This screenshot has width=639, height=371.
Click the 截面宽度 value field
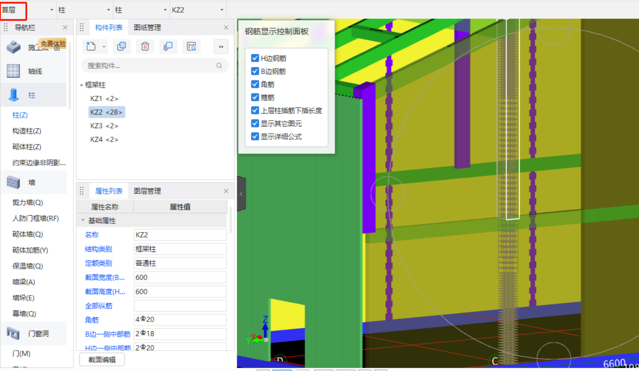pyautogui.click(x=180, y=277)
